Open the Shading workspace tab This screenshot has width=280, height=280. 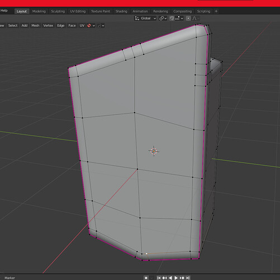[x=121, y=11]
